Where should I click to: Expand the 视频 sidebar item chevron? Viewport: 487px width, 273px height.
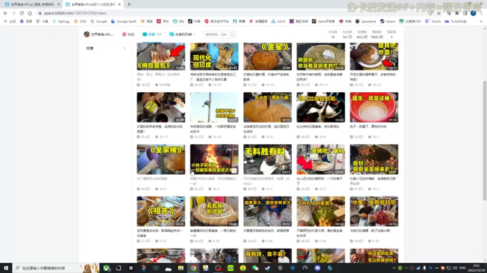point(125,49)
